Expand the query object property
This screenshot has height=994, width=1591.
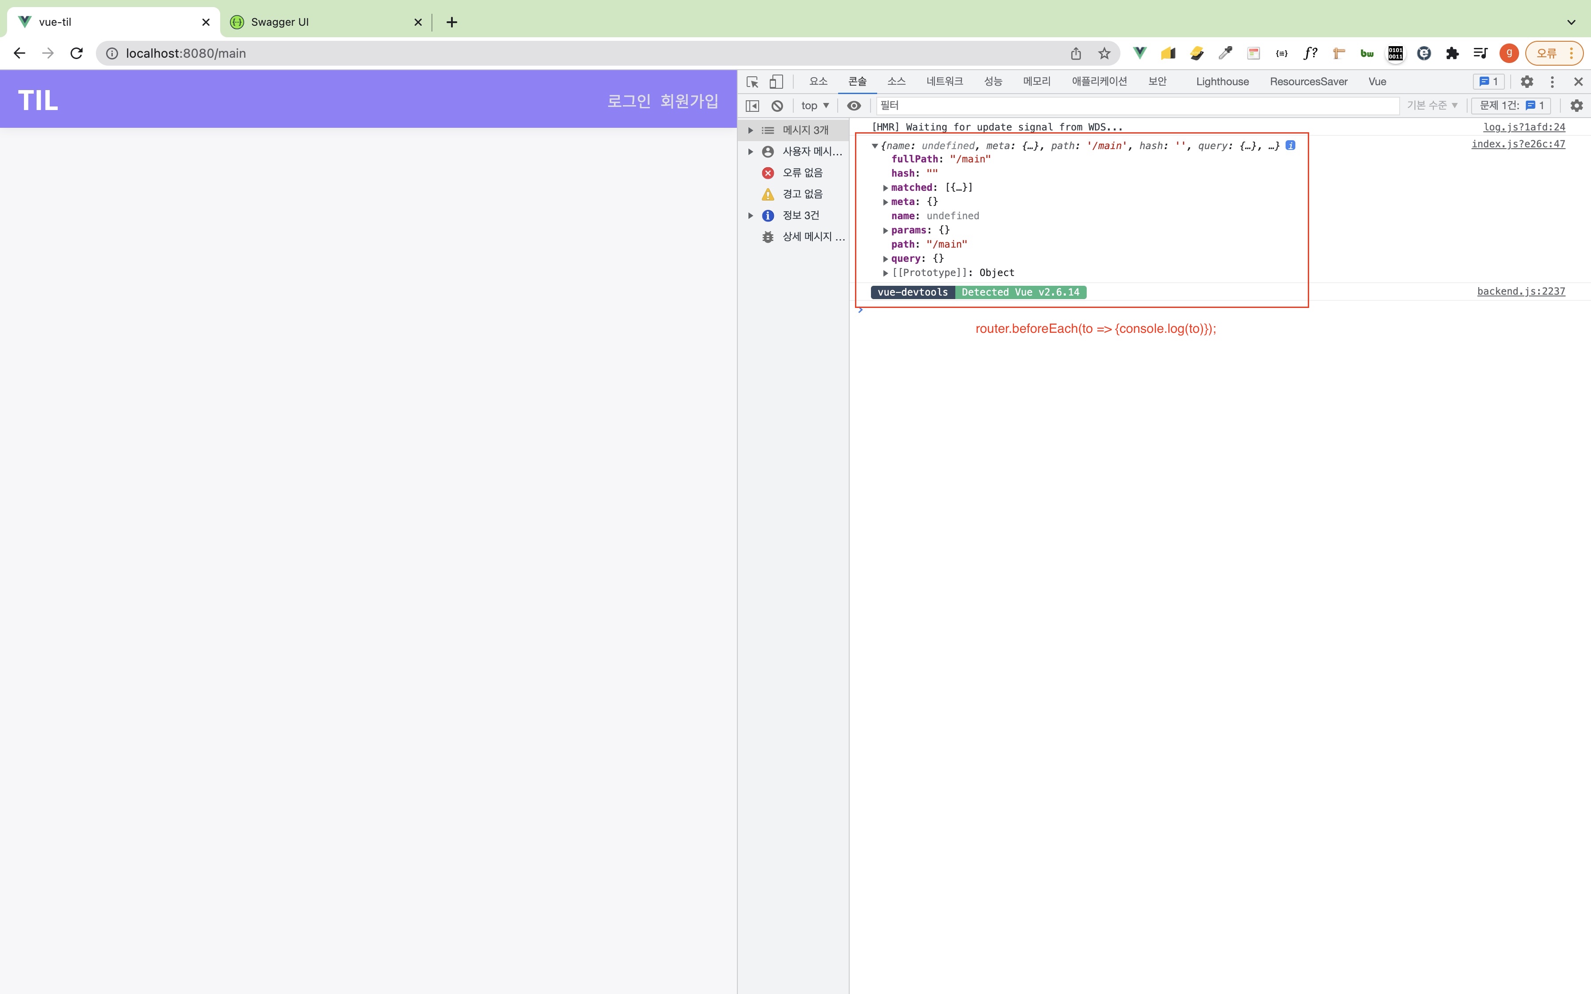(886, 259)
